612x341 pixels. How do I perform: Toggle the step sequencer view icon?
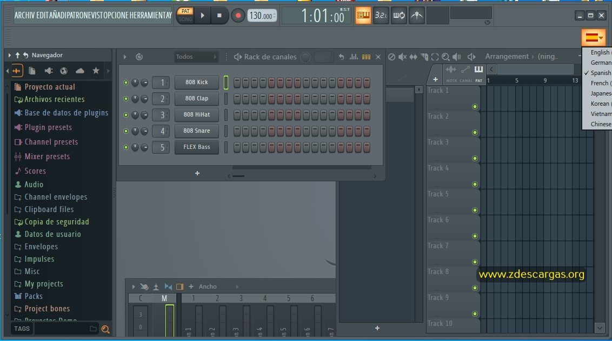pyautogui.click(x=366, y=57)
